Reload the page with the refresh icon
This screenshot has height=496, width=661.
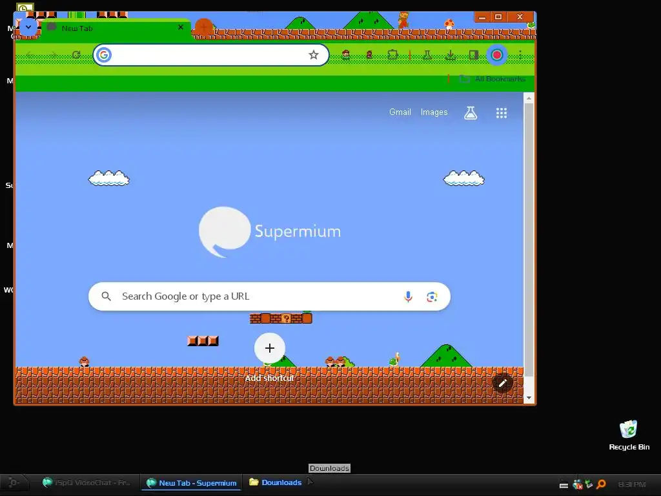coord(76,55)
